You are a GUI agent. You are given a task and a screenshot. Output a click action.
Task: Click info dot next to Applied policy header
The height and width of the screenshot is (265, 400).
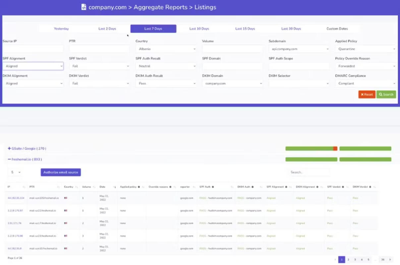click(x=139, y=187)
